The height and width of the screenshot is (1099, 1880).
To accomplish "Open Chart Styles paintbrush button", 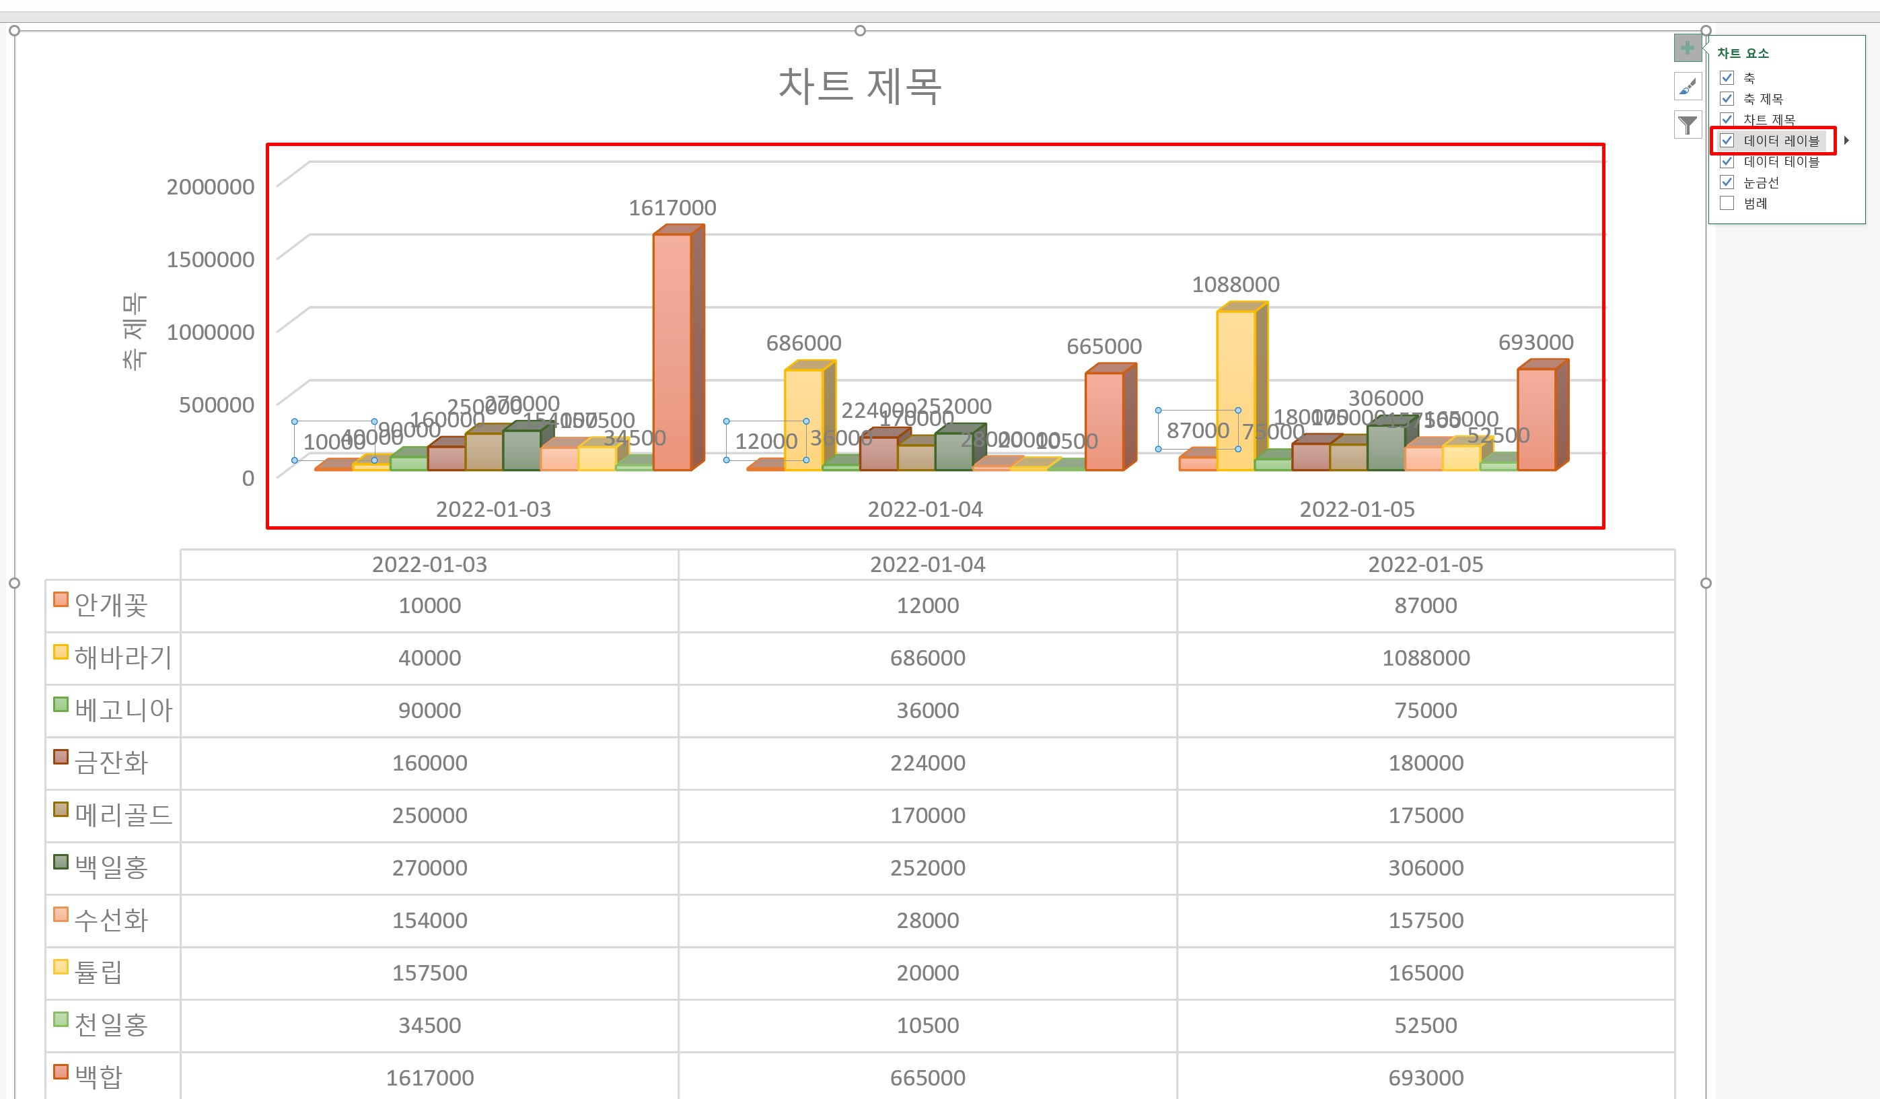I will [x=1687, y=87].
